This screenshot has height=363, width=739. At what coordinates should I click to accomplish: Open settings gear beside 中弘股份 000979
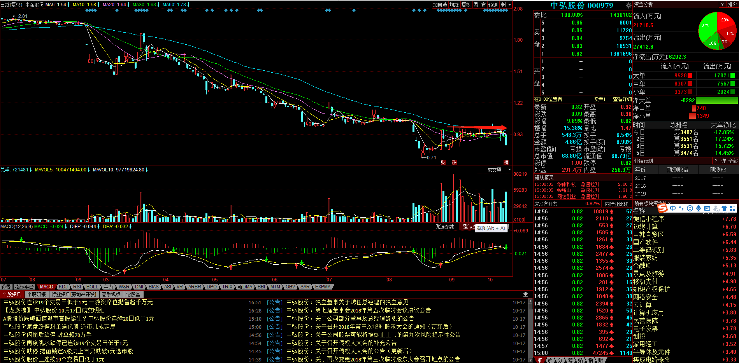[628, 5]
